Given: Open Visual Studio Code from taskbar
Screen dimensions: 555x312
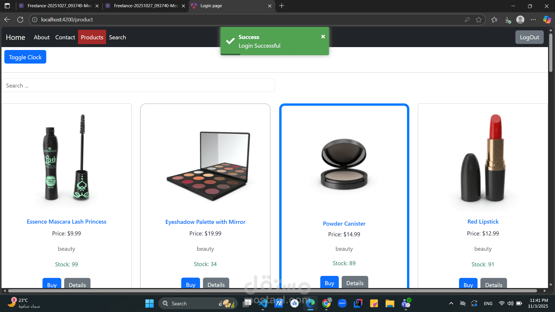Looking at the screenshot, I should point(263,303).
